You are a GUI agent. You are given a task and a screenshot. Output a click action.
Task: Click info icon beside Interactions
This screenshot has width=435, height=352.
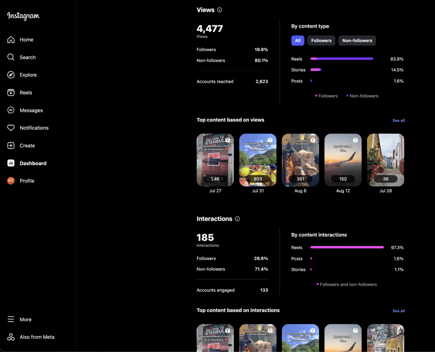(237, 219)
